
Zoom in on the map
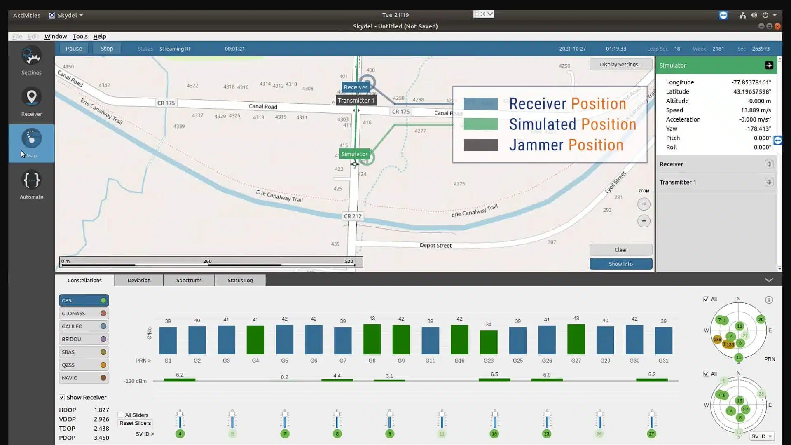[x=644, y=204]
